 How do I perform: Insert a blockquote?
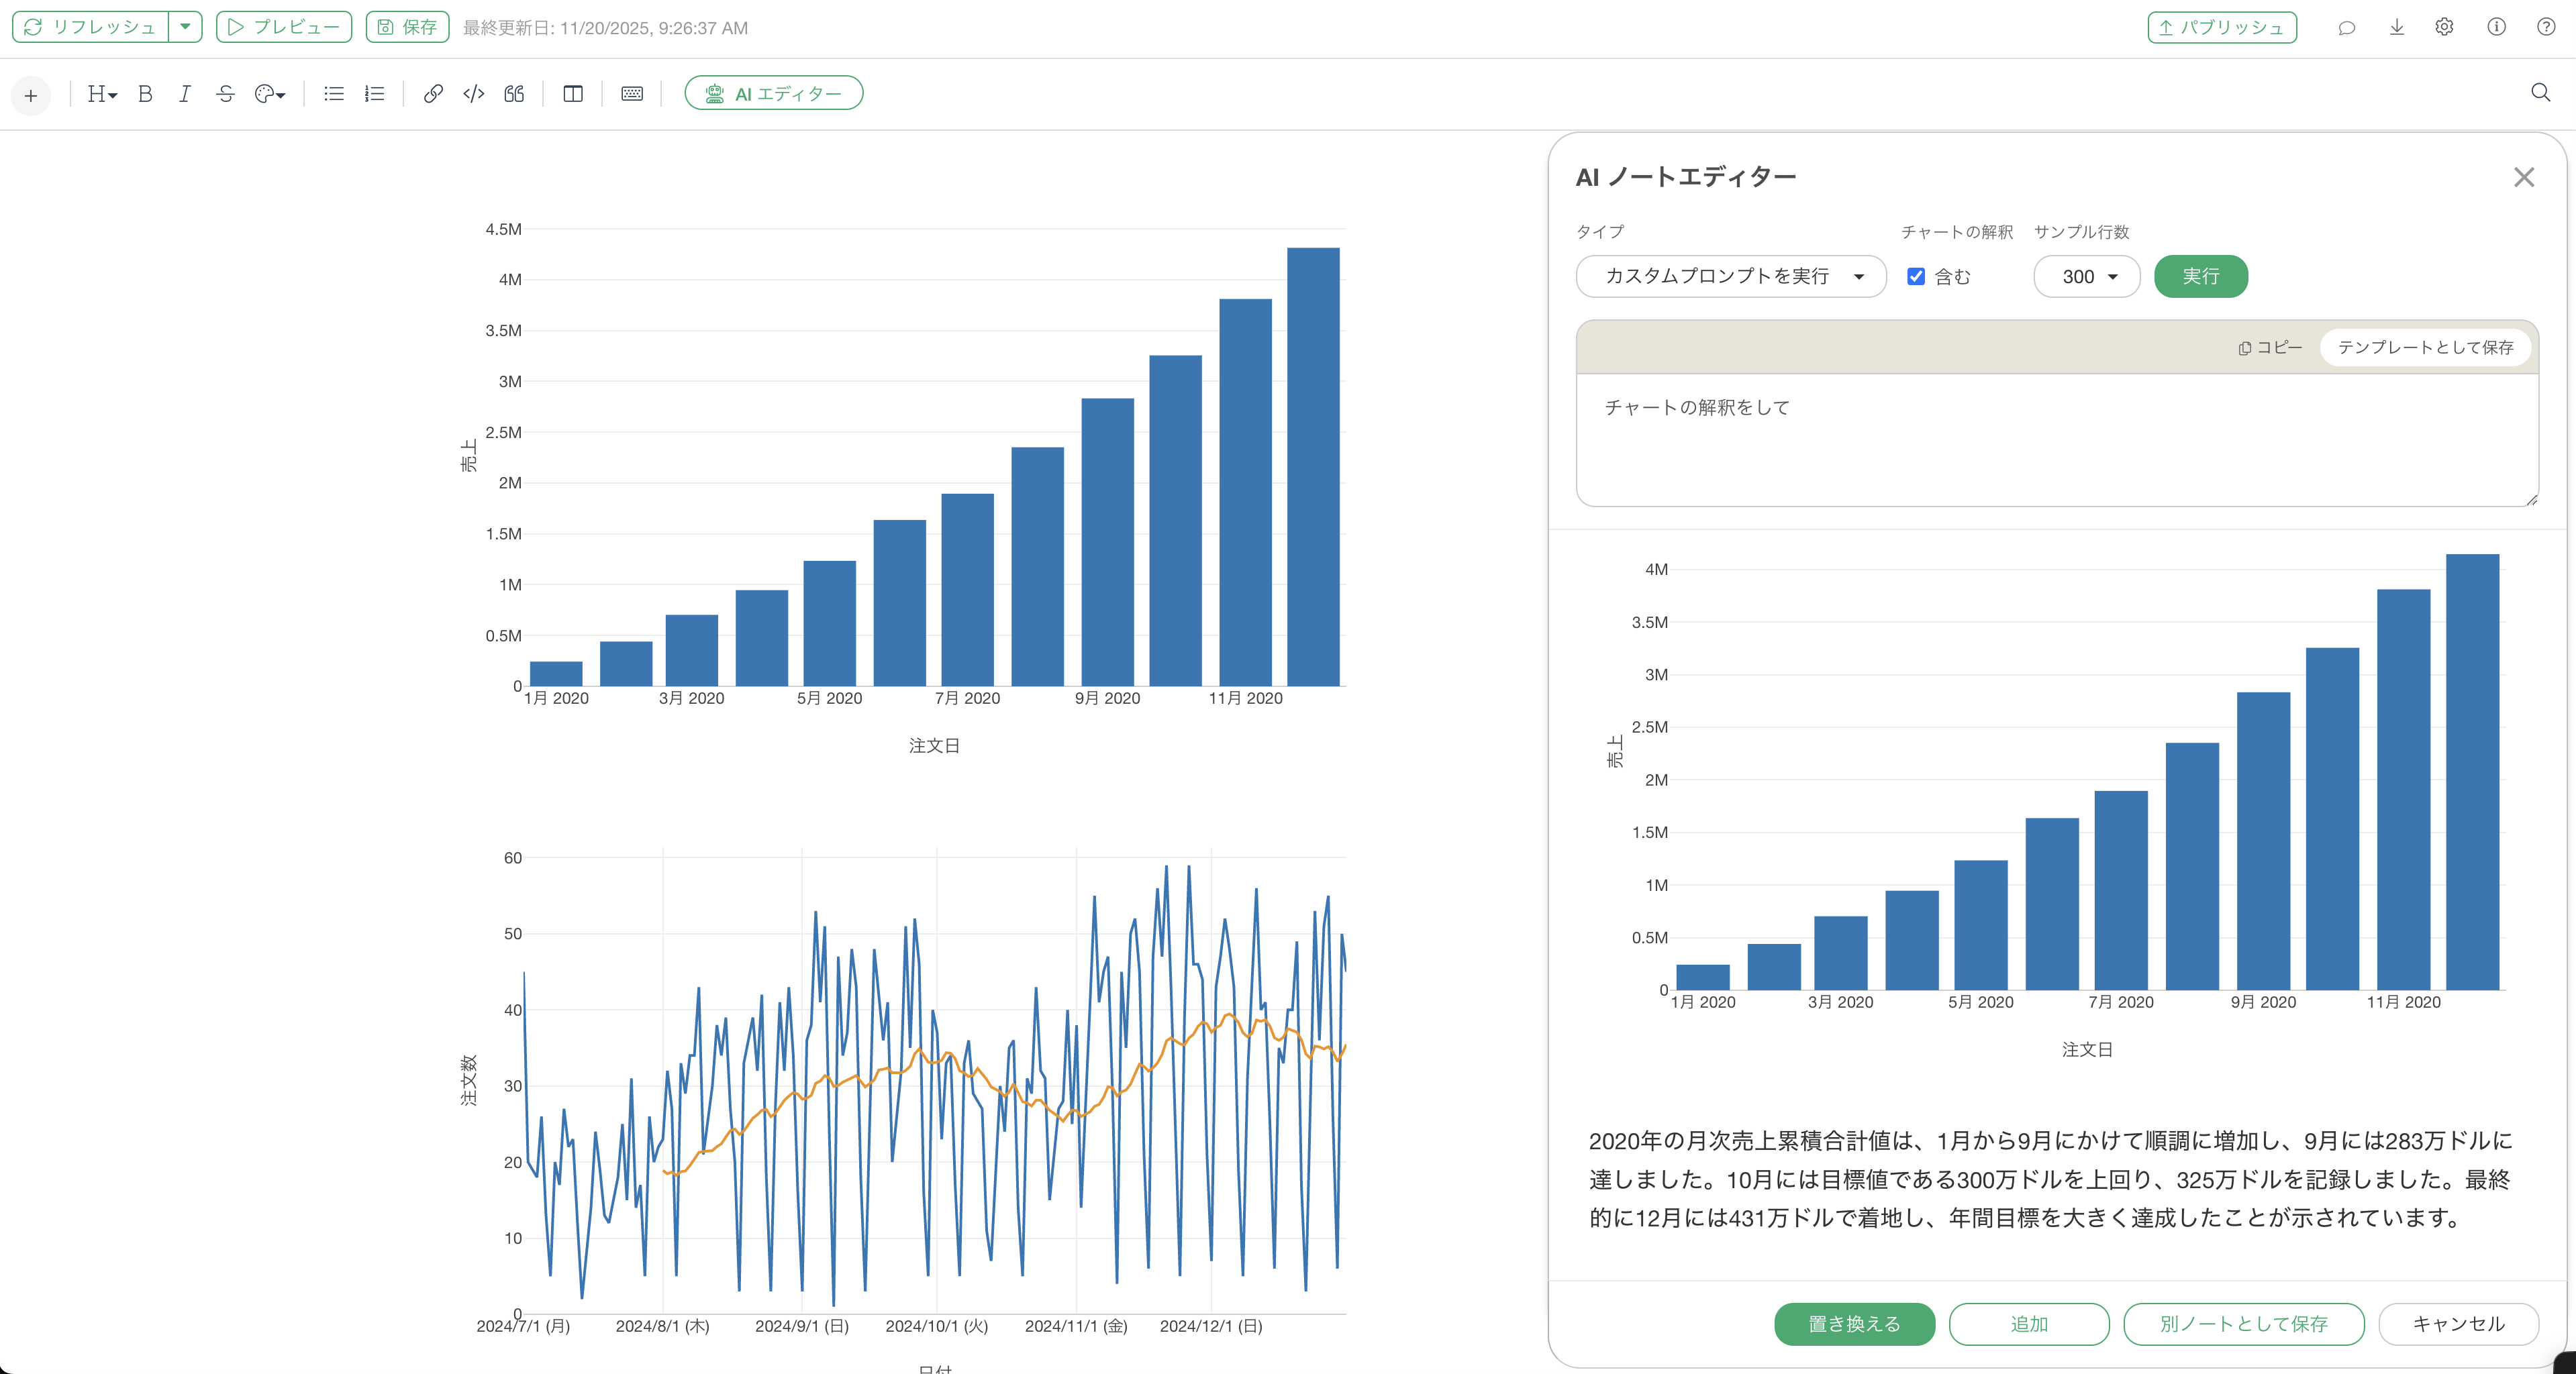(x=514, y=94)
